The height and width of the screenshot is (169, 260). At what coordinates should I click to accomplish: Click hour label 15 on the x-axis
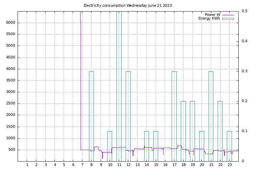coord(156,165)
